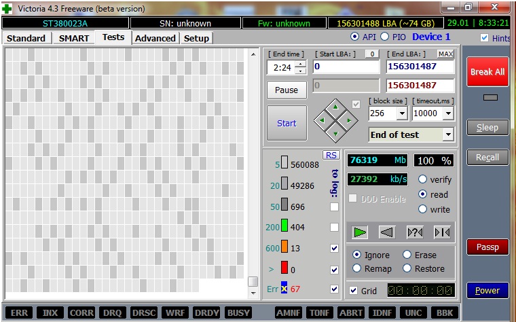This screenshot has width=516, height=322.
Task: Select the random scan '?' mode icon
Action: (x=414, y=232)
